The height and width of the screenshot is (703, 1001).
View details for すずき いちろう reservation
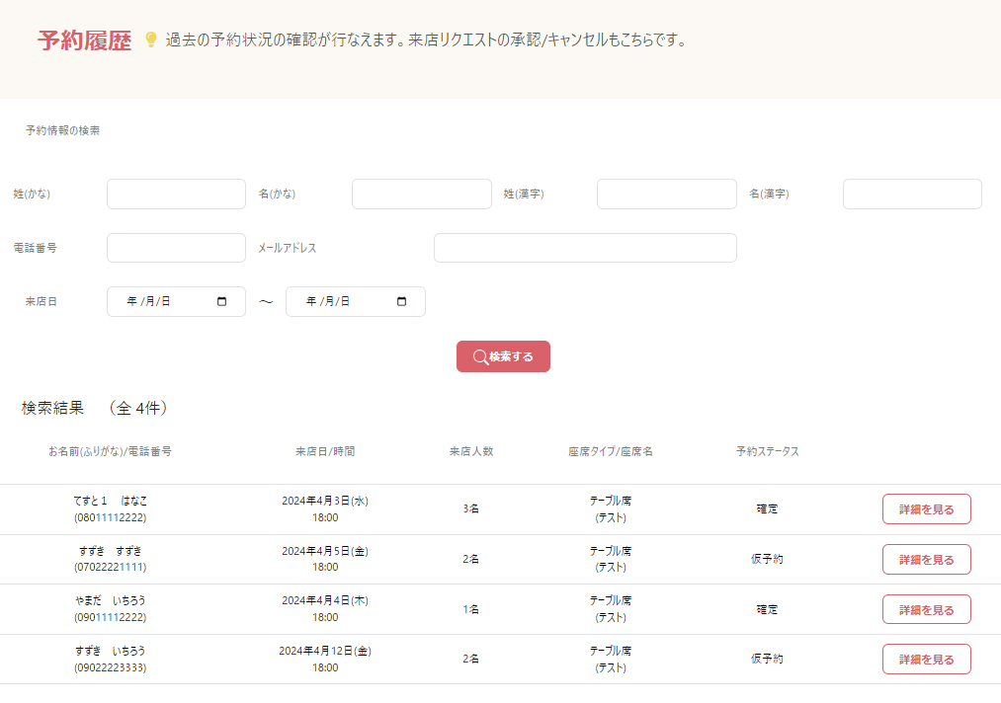(926, 660)
